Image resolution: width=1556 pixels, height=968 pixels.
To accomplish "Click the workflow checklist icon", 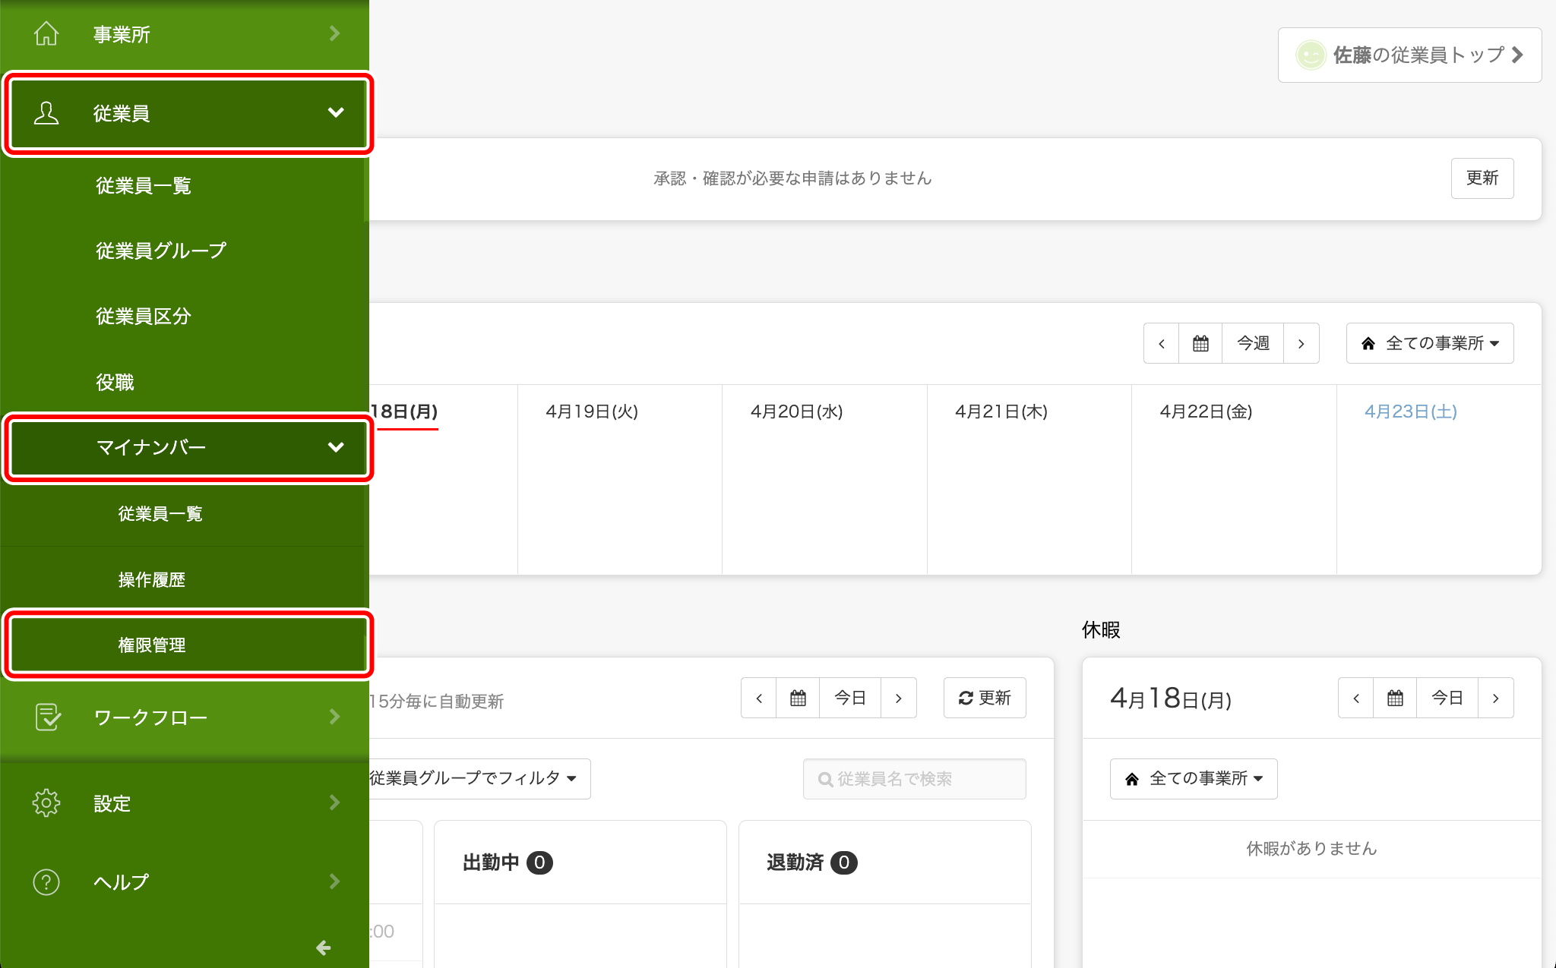I will [47, 717].
